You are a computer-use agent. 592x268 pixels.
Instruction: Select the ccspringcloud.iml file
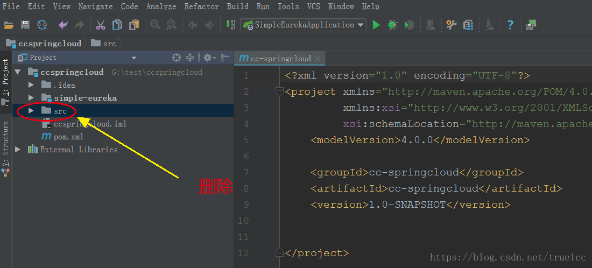click(90, 124)
